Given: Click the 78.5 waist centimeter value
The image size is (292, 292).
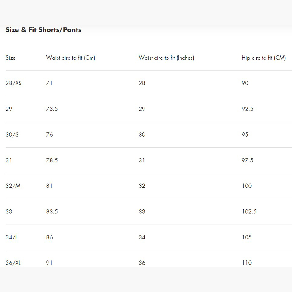Looking at the screenshot, I should 52,160.
